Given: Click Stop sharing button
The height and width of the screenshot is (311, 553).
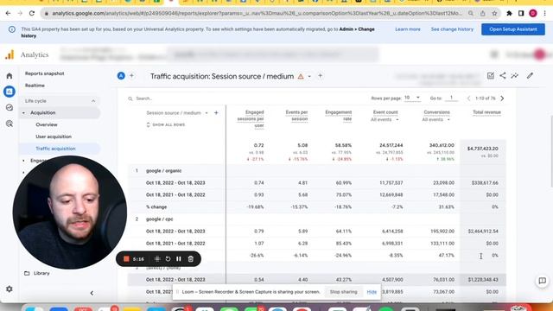Looking at the screenshot, I should (344, 292).
